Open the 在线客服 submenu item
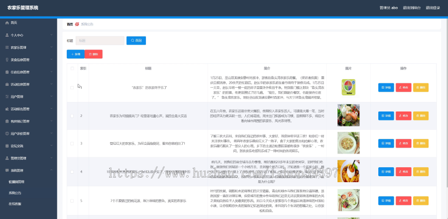 (15, 204)
